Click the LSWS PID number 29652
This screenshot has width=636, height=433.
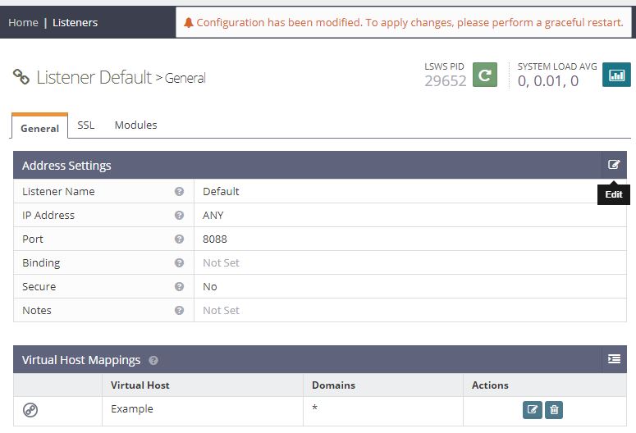point(446,81)
